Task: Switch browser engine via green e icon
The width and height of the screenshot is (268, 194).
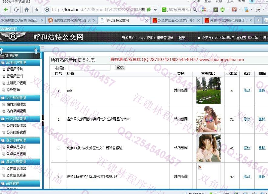Action: pyautogui.click(x=149, y=10)
